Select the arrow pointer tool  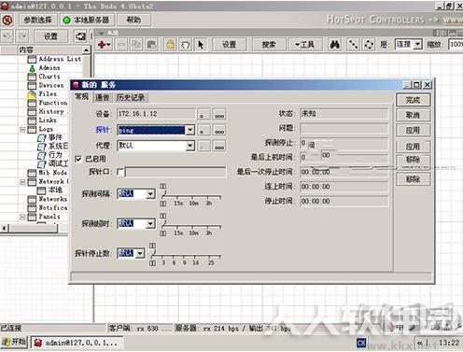click(x=201, y=45)
